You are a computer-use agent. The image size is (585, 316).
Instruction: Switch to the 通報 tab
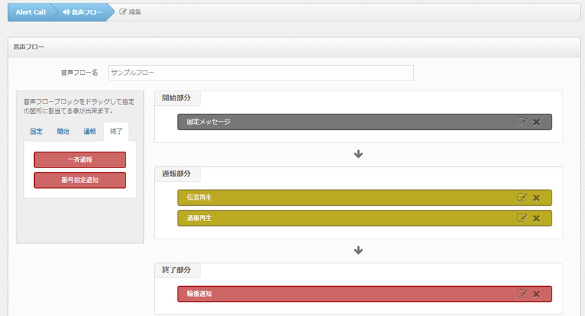point(90,132)
